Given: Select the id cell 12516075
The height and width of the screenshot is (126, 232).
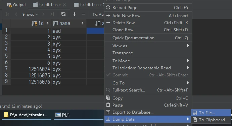Looking at the screenshot, I should coord(31,75).
